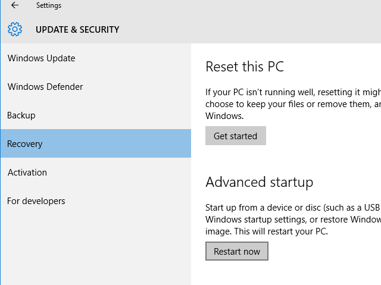Click the Settings window title text
Viewport: 381px width, 285px height.
pyautogui.click(x=48, y=5)
